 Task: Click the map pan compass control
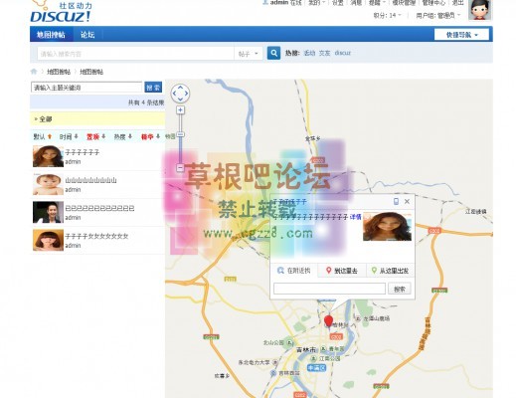coord(180,94)
